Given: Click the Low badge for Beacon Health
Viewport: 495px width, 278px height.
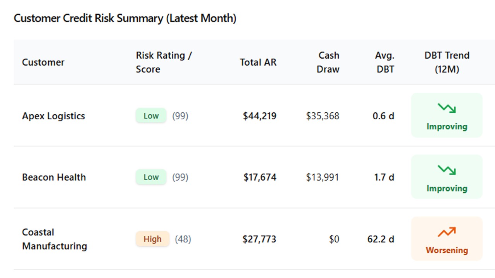Looking at the screenshot, I should [x=151, y=177].
